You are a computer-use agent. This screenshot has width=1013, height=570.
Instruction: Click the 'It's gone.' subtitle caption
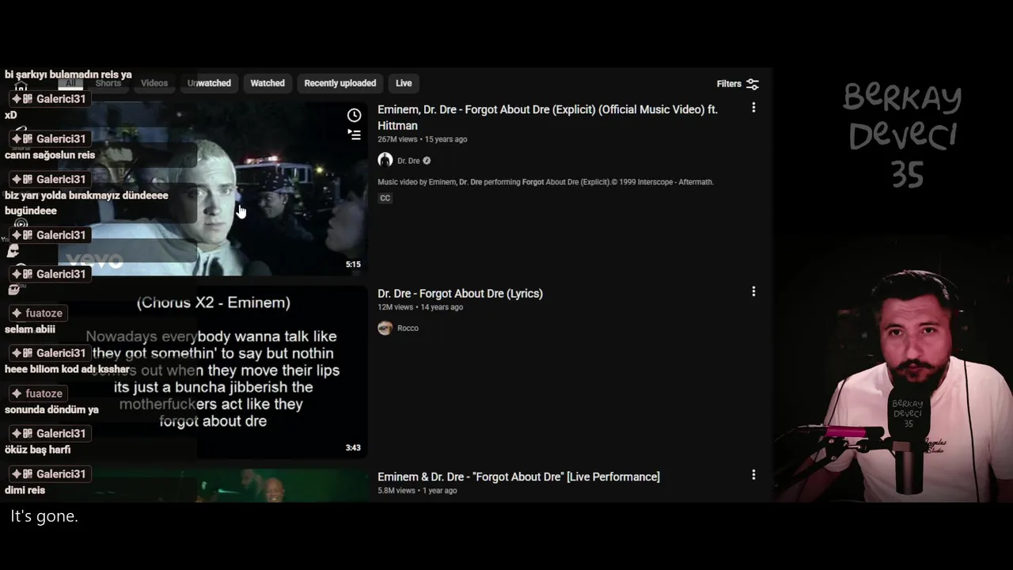coord(44,516)
